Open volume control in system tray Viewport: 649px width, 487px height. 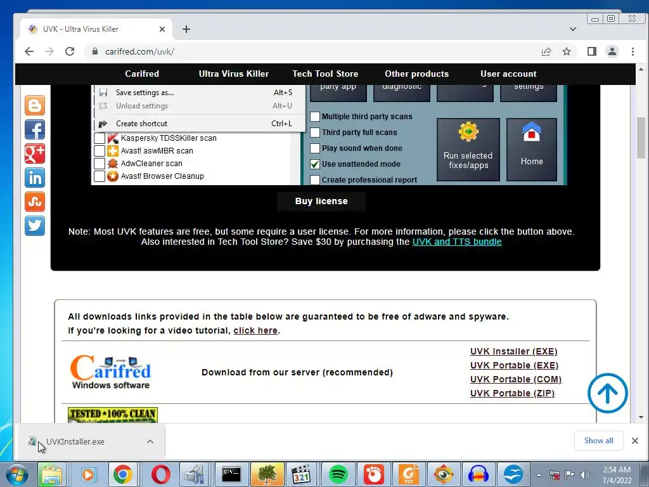tap(585, 474)
